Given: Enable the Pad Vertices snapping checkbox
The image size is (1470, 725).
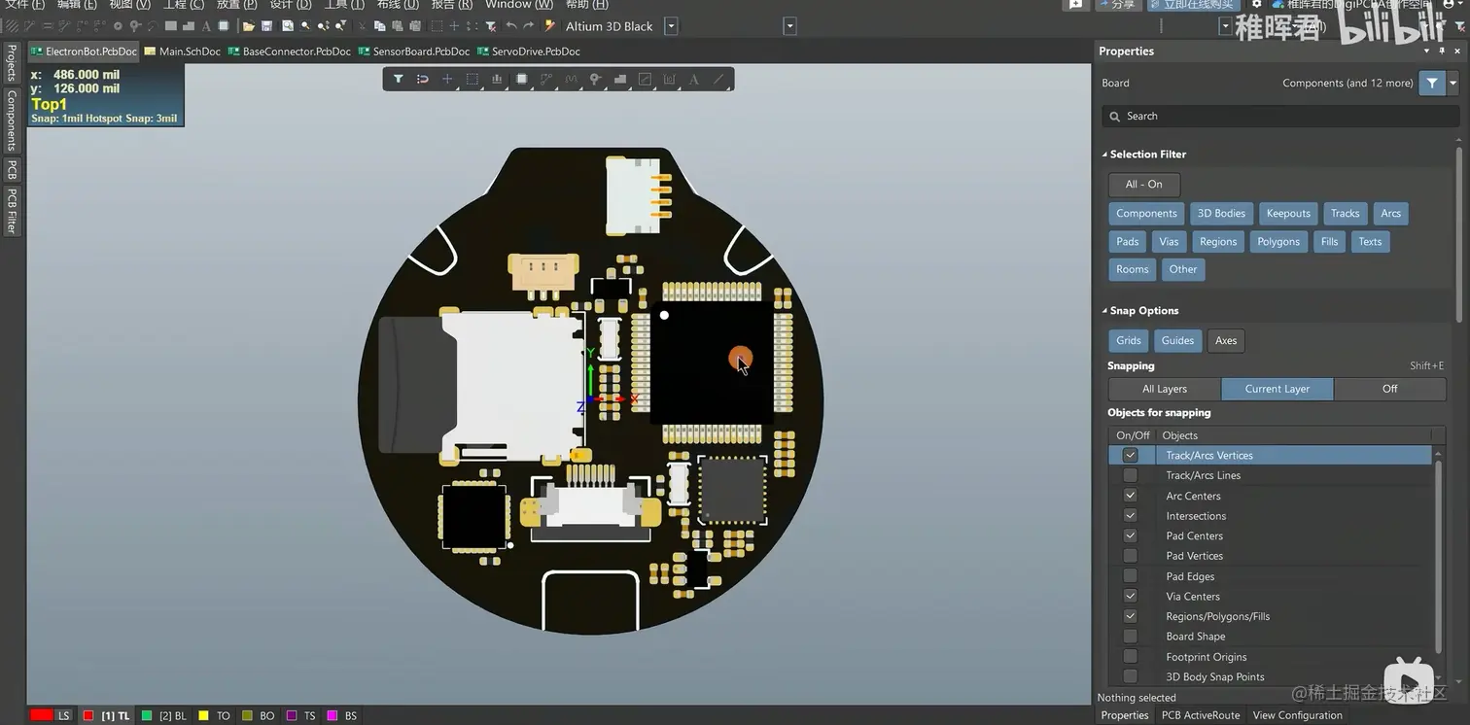Looking at the screenshot, I should [x=1130, y=556].
